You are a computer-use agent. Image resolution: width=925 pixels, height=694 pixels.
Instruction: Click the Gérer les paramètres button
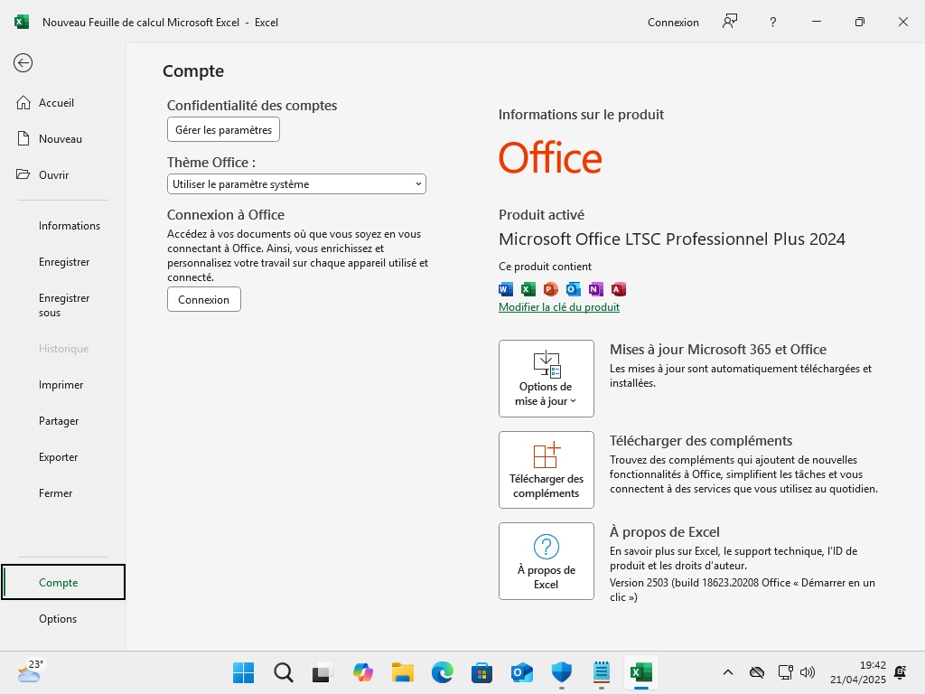(223, 129)
